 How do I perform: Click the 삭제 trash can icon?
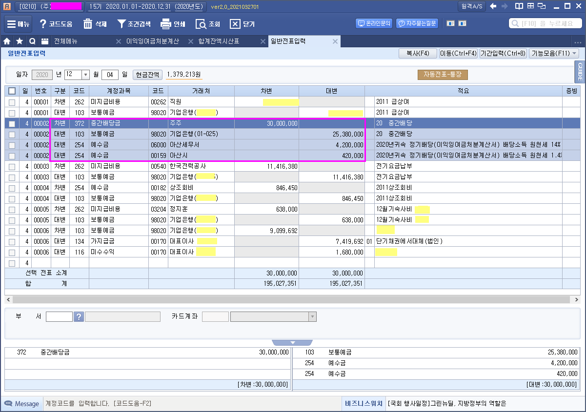tap(88, 24)
